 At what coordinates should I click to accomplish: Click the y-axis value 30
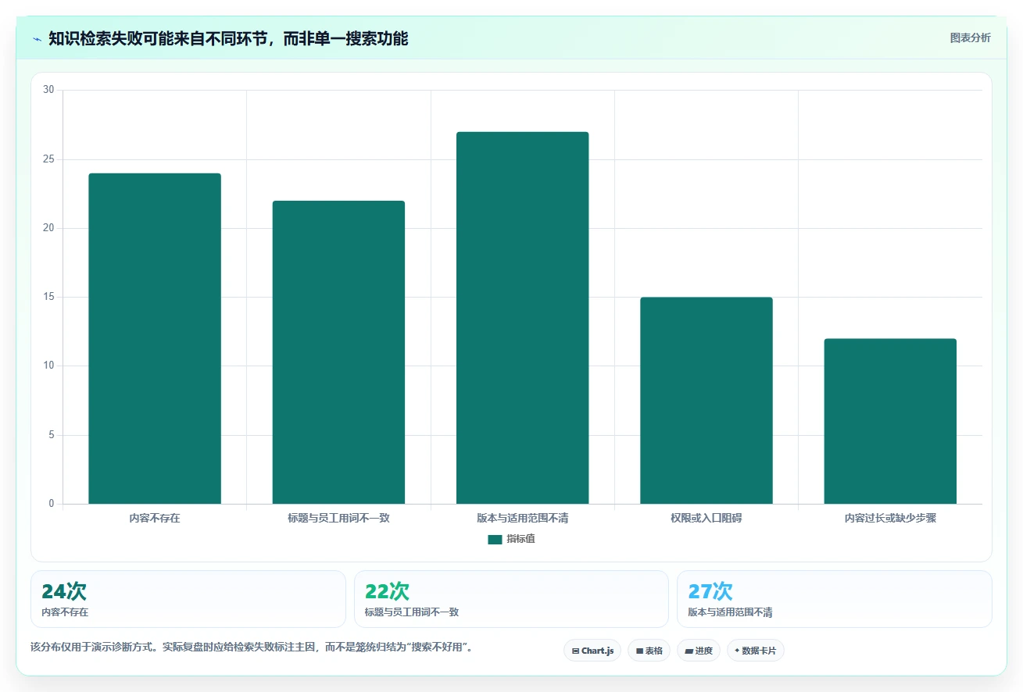[48, 90]
